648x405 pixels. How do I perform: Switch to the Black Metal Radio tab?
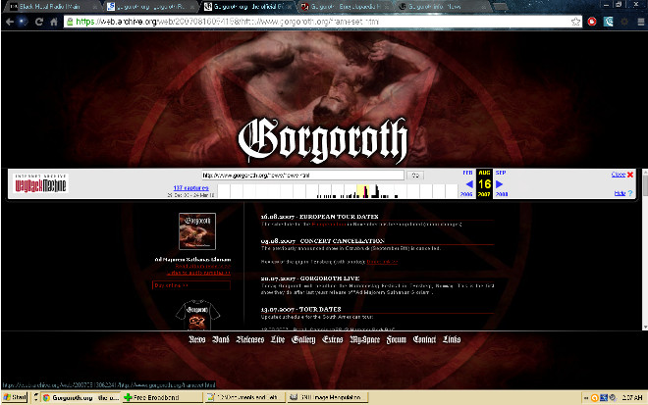click(53, 6)
